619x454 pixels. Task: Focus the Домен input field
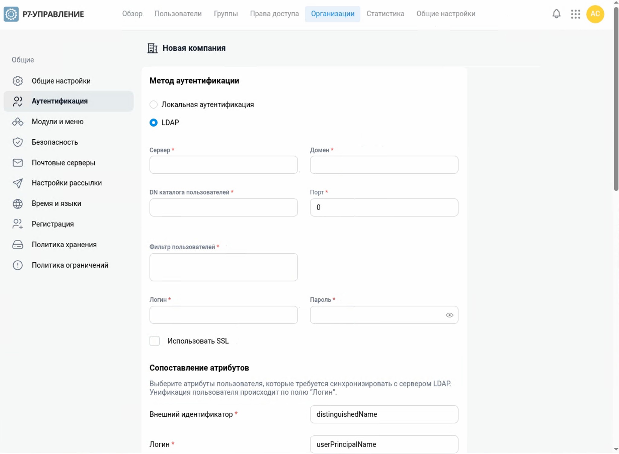point(384,165)
